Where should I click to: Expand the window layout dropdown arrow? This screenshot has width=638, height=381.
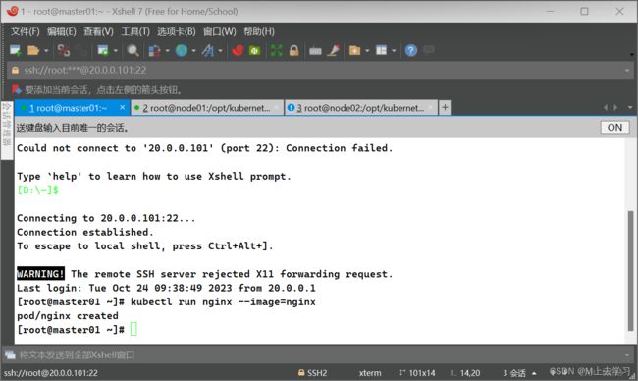(394, 51)
